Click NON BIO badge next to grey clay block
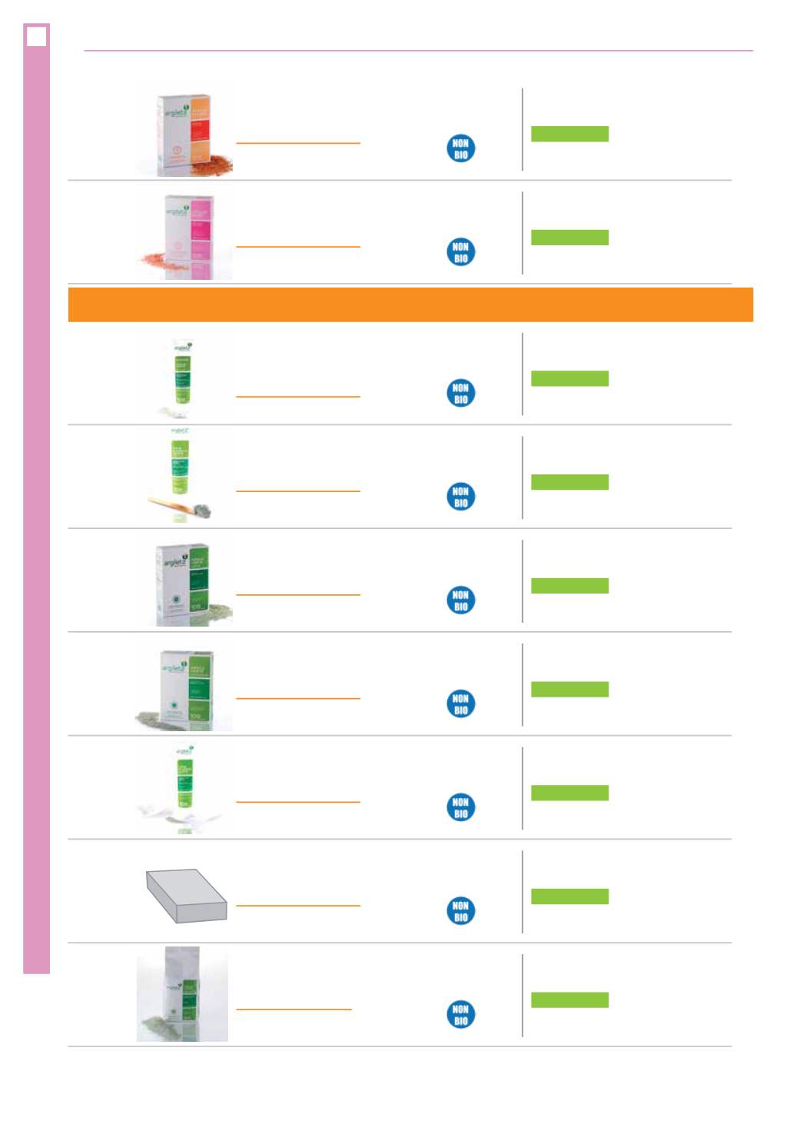 461,911
